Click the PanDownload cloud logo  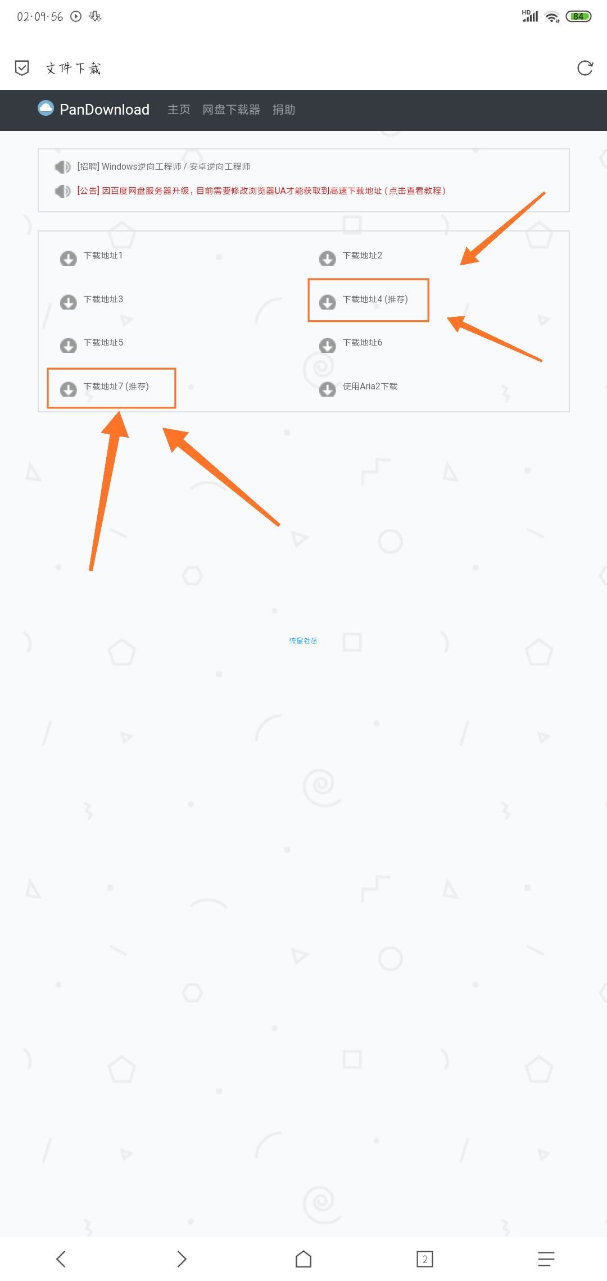[x=46, y=108]
